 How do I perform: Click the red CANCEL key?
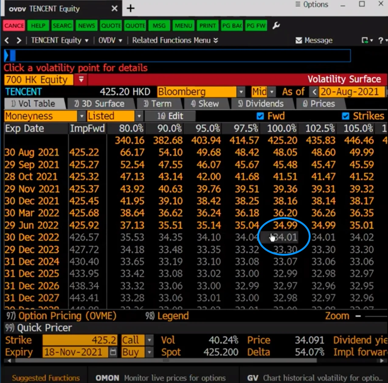click(14, 26)
